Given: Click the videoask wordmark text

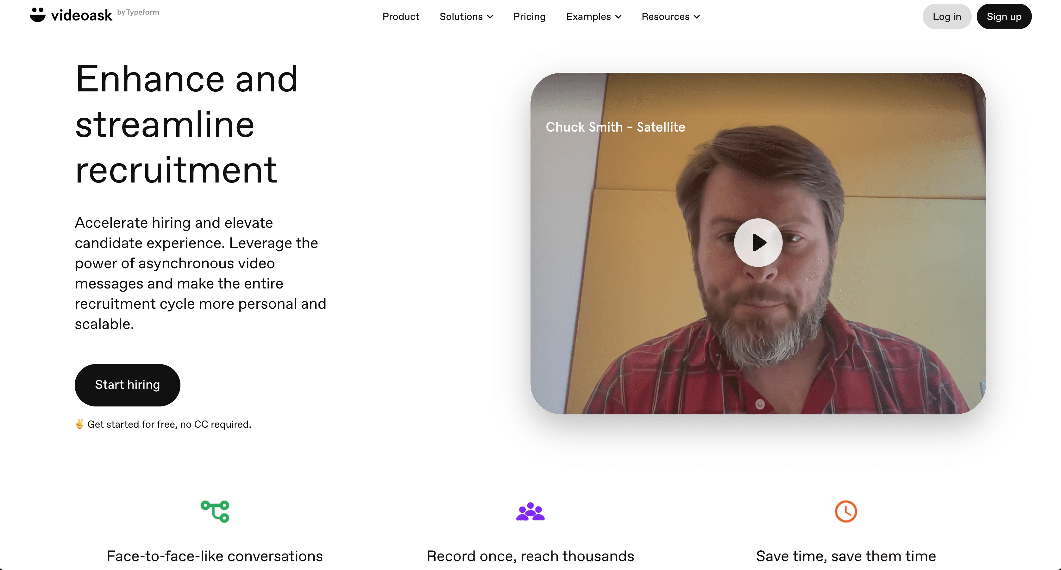Looking at the screenshot, I should (82, 15).
